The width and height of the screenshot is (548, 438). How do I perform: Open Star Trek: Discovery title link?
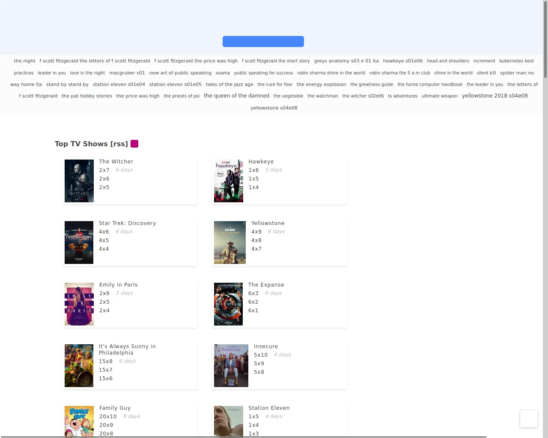click(x=127, y=223)
